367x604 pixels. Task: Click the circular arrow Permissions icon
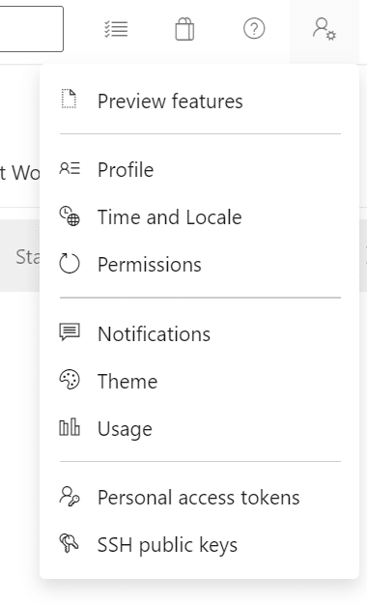pos(70,264)
